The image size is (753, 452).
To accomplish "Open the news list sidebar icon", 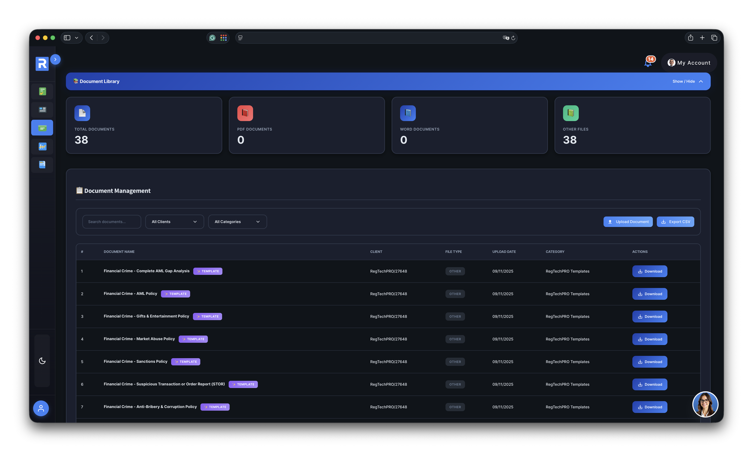I will [x=42, y=110].
